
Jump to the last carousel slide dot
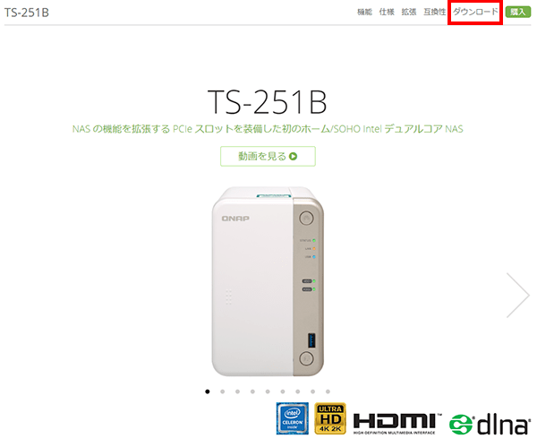click(x=328, y=391)
